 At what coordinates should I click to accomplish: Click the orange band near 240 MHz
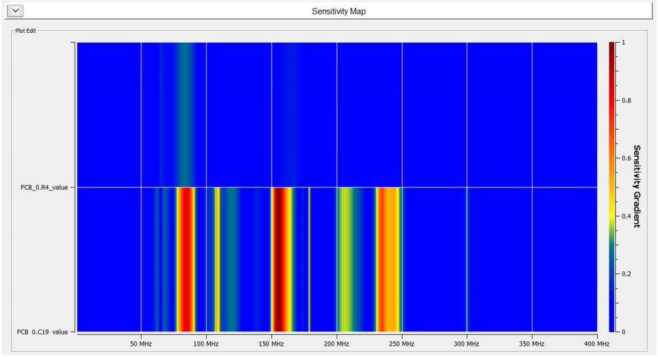[388, 259]
